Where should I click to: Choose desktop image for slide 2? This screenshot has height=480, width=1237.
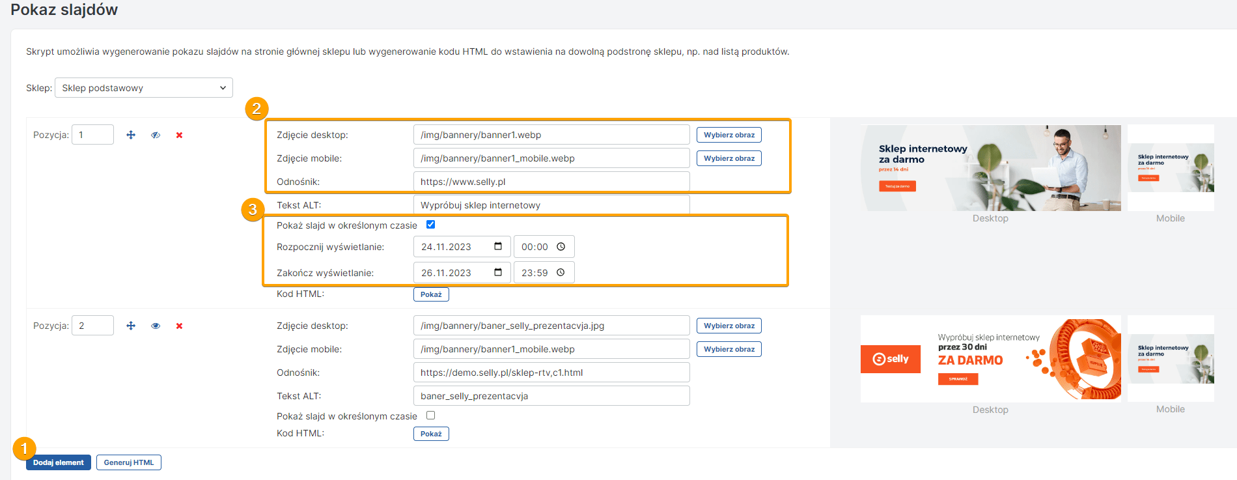[729, 326]
